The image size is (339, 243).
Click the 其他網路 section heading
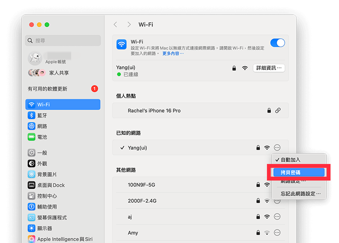[x=126, y=170]
